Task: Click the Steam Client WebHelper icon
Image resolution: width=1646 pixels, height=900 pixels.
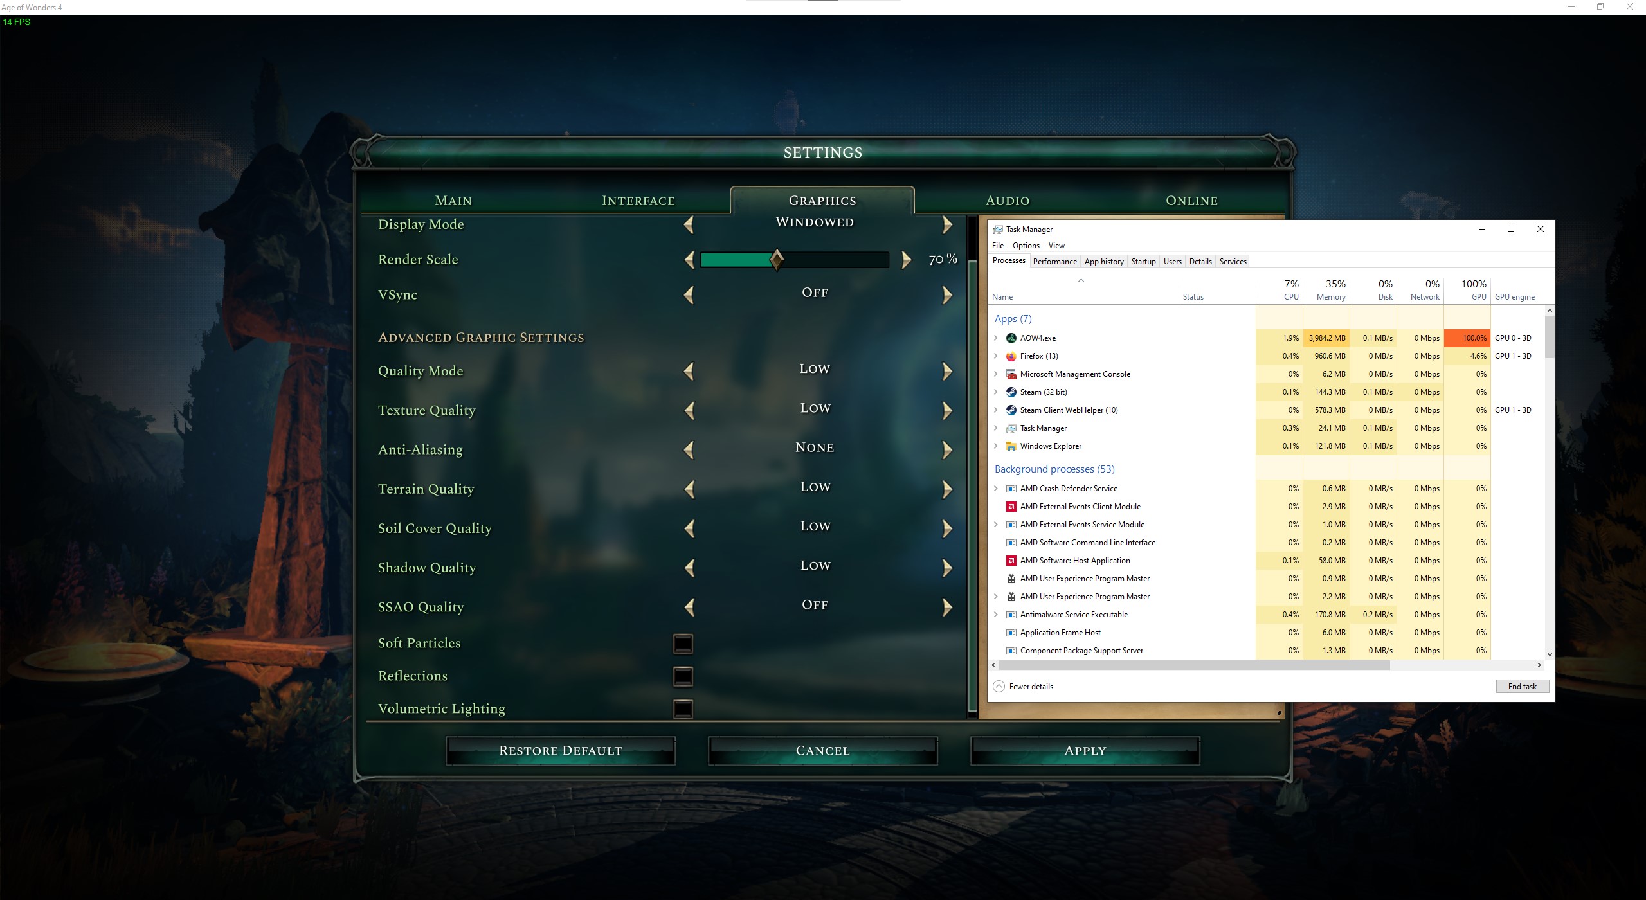Action: tap(1011, 410)
